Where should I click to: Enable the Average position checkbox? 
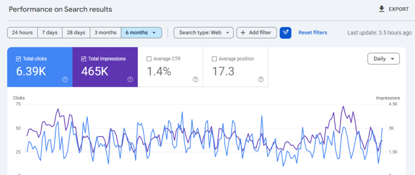(x=214, y=59)
